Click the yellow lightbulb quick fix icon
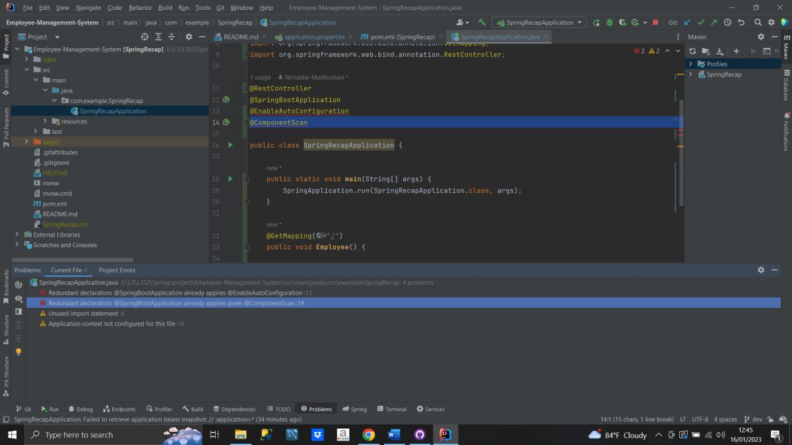Viewport: 792px width, 445px height. (18, 351)
